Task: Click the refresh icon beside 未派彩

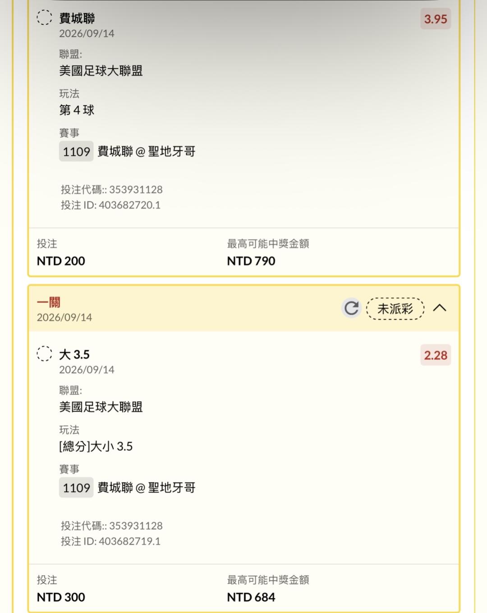Action: pyautogui.click(x=351, y=308)
